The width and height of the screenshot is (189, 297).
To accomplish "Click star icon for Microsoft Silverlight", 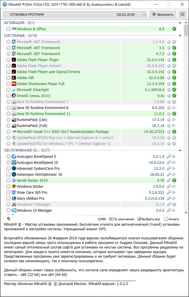I will click(169, 90).
